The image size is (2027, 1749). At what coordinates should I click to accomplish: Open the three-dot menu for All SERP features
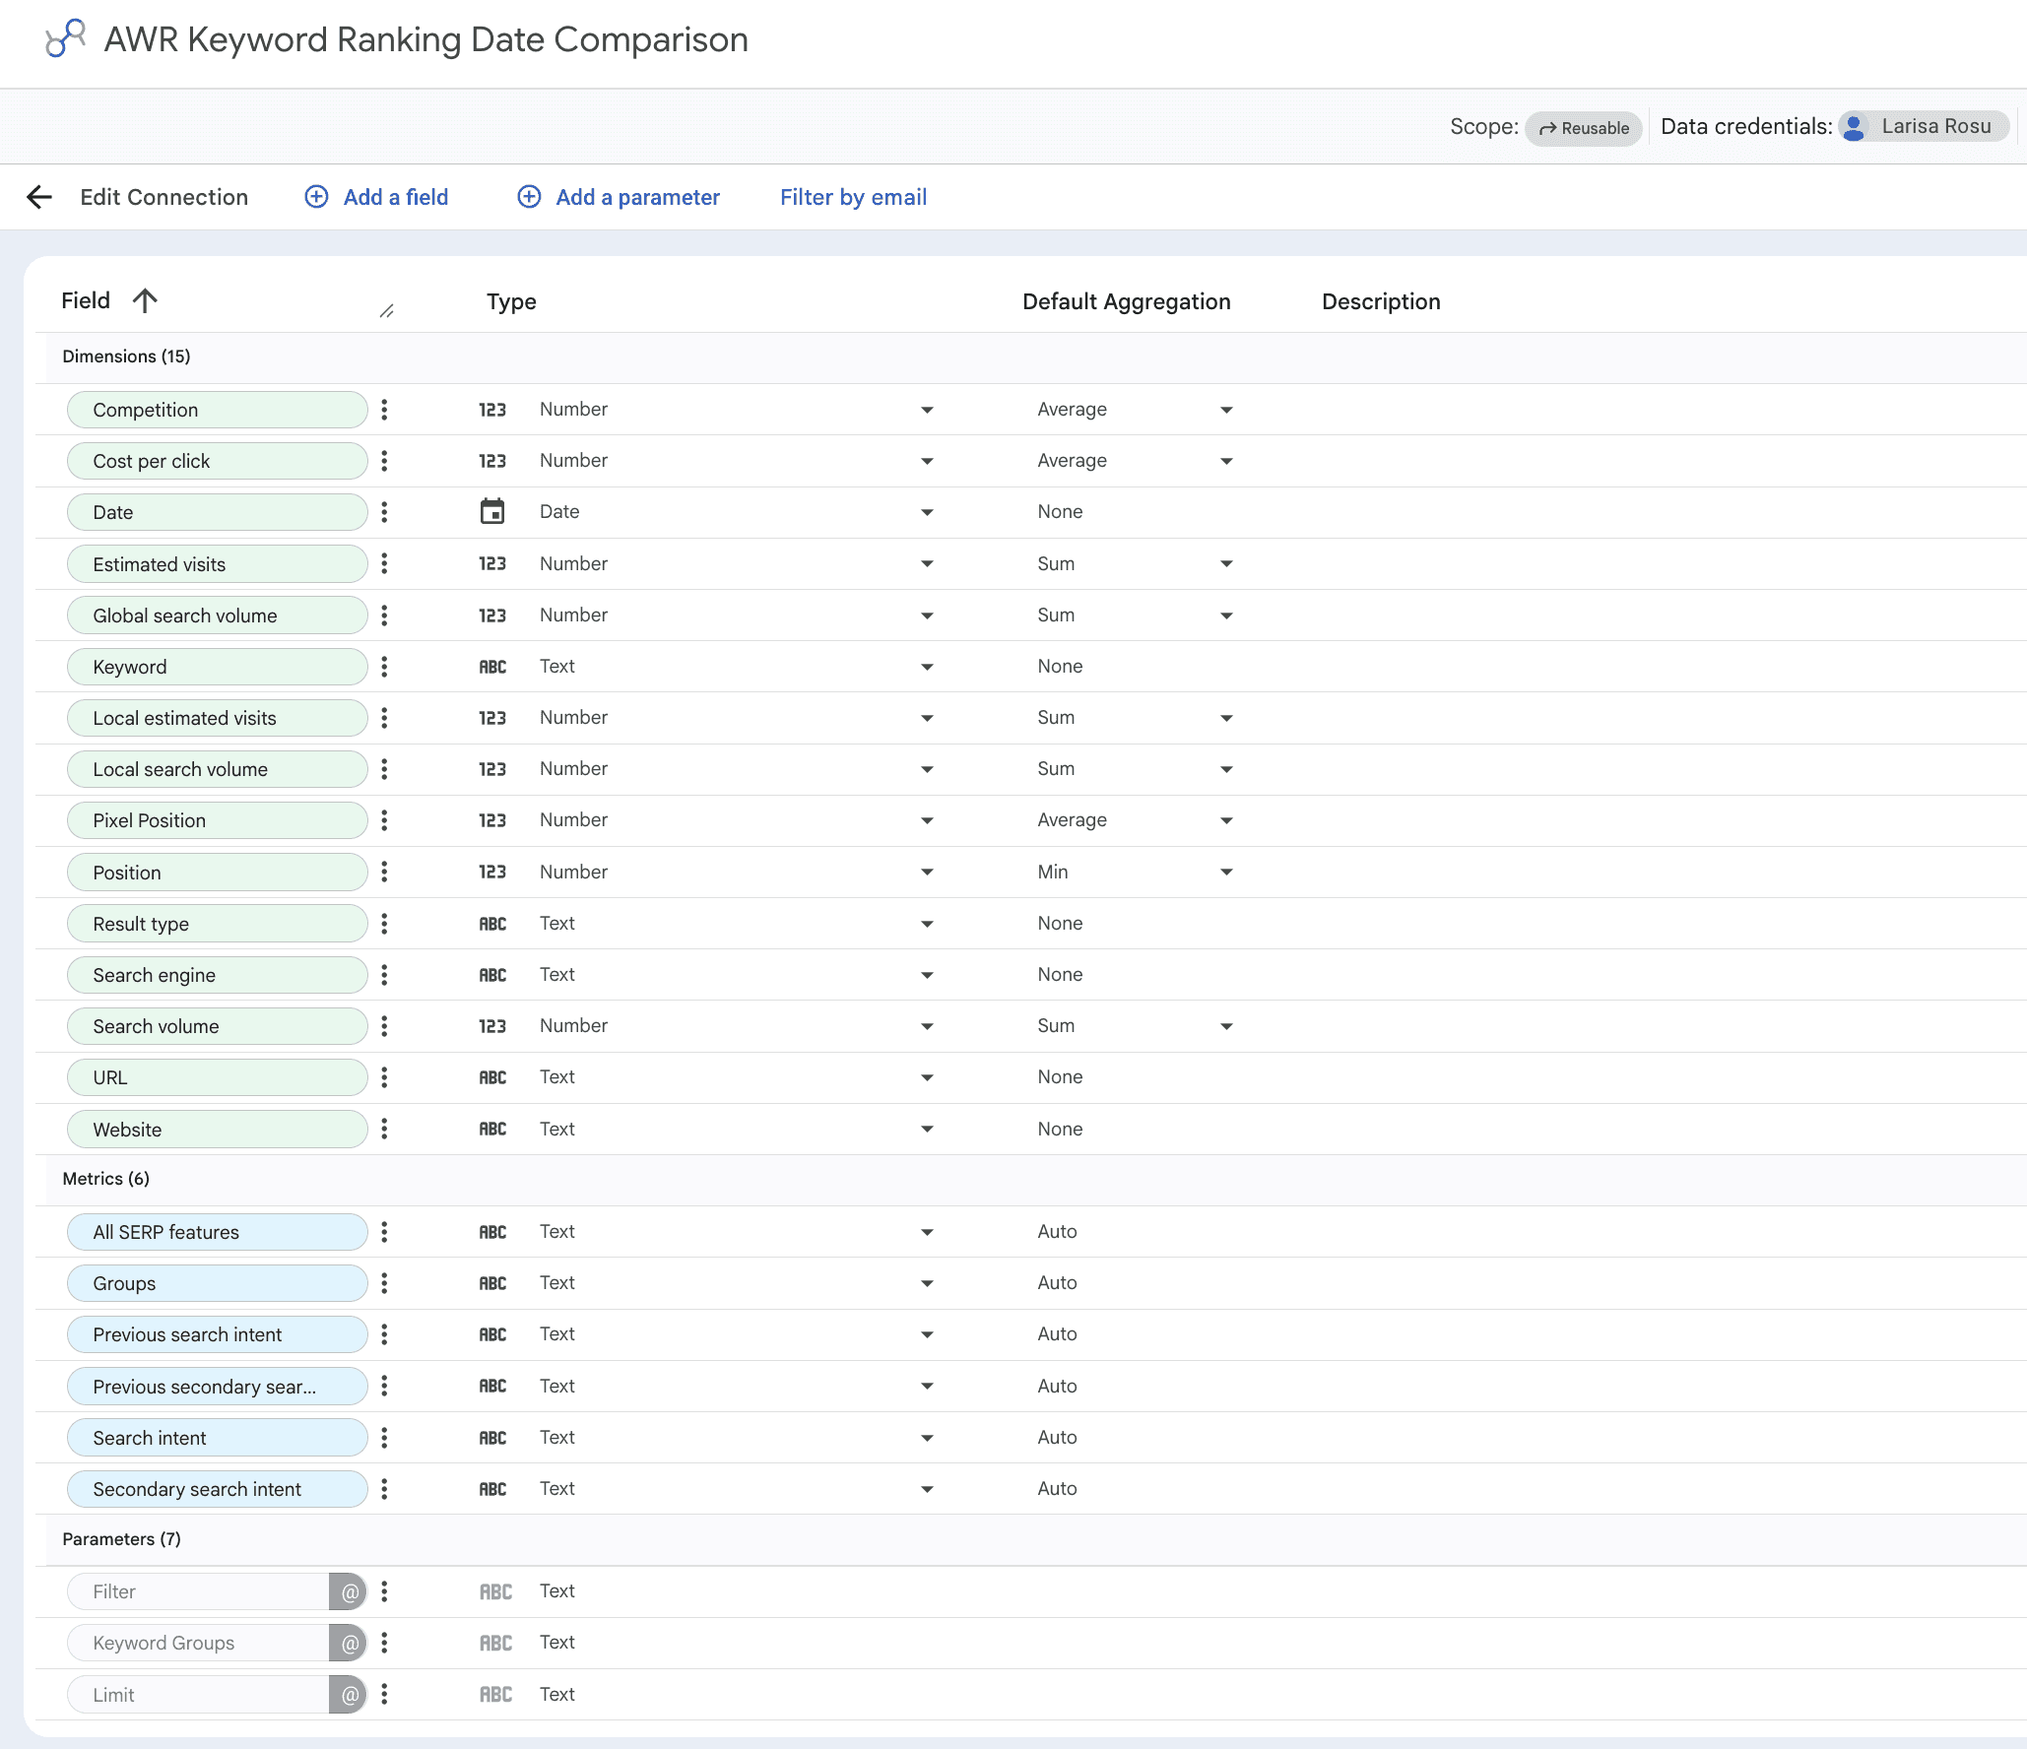(x=384, y=1232)
